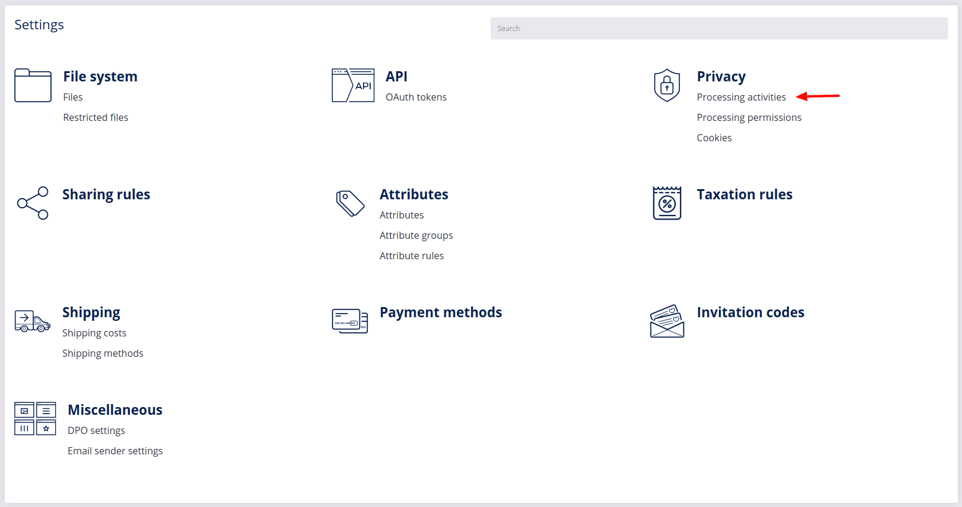The width and height of the screenshot is (962, 507).
Task: Open the Invitation codes heading
Action: [x=751, y=312]
